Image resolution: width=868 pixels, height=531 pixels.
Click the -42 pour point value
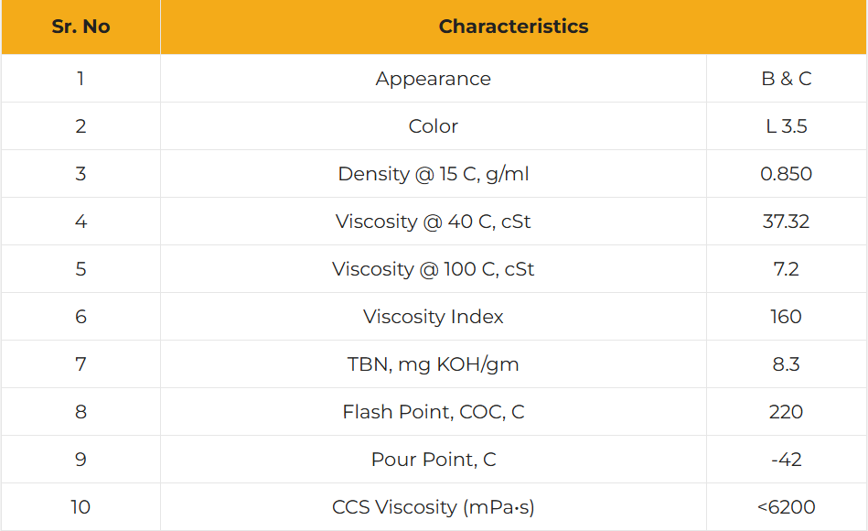pyautogui.click(x=786, y=460)
